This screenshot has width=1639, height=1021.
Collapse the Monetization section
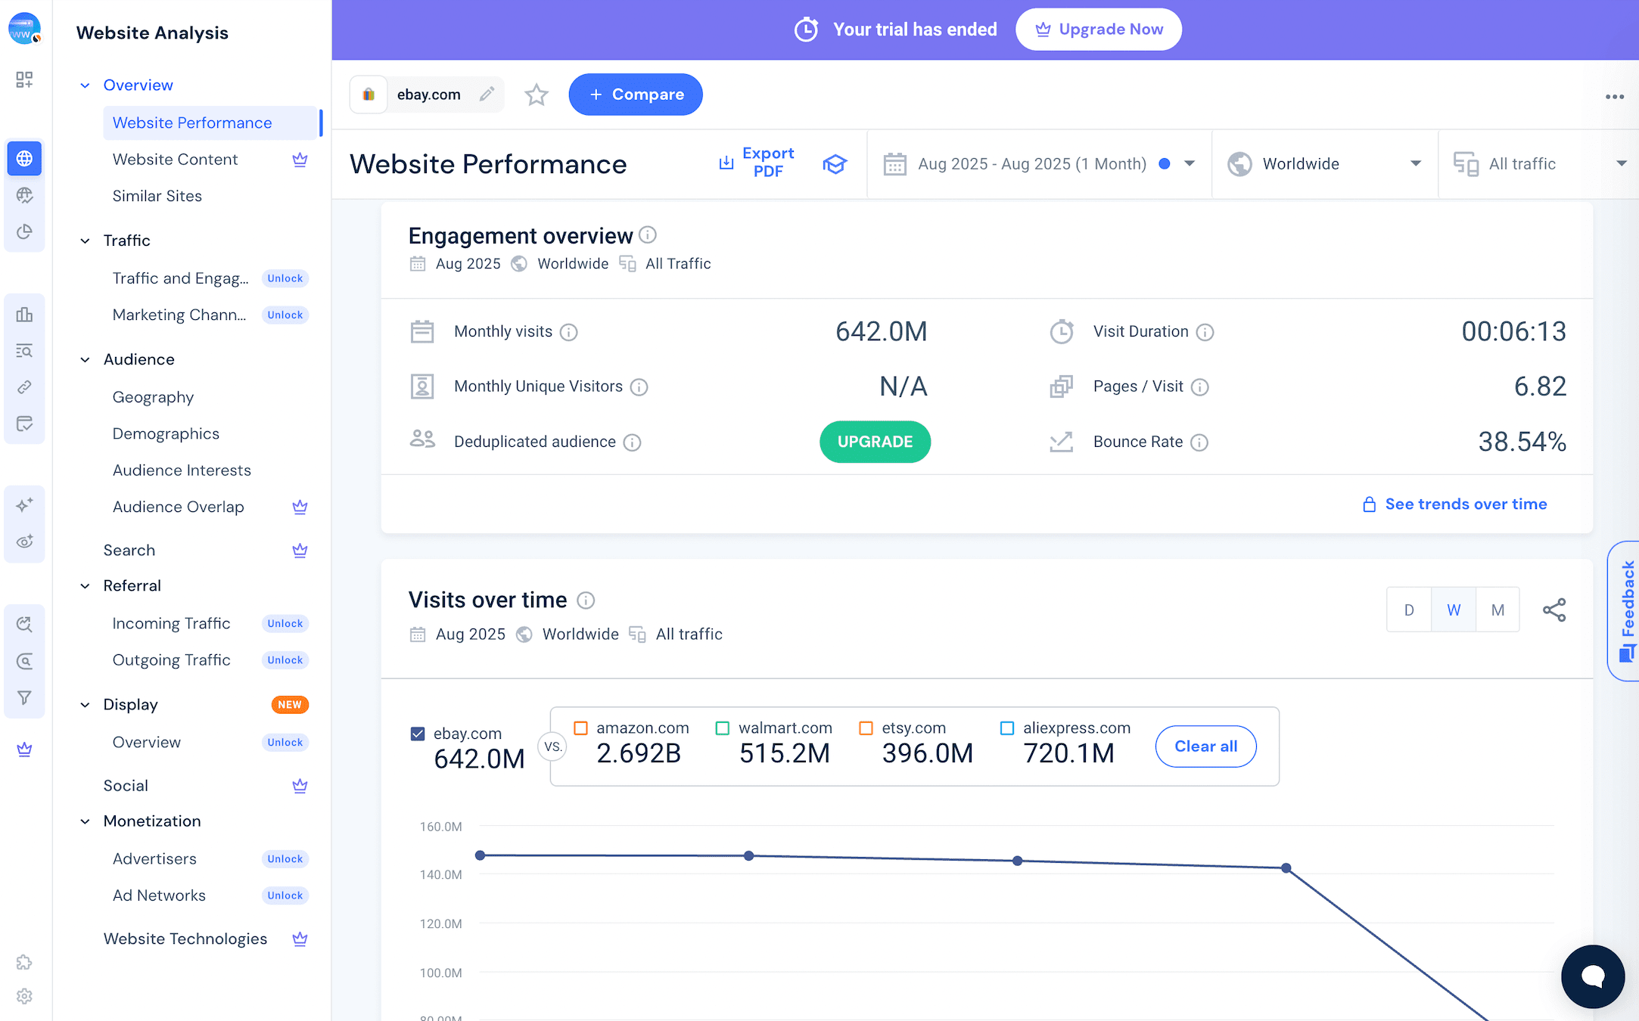[x=85, y=821]
